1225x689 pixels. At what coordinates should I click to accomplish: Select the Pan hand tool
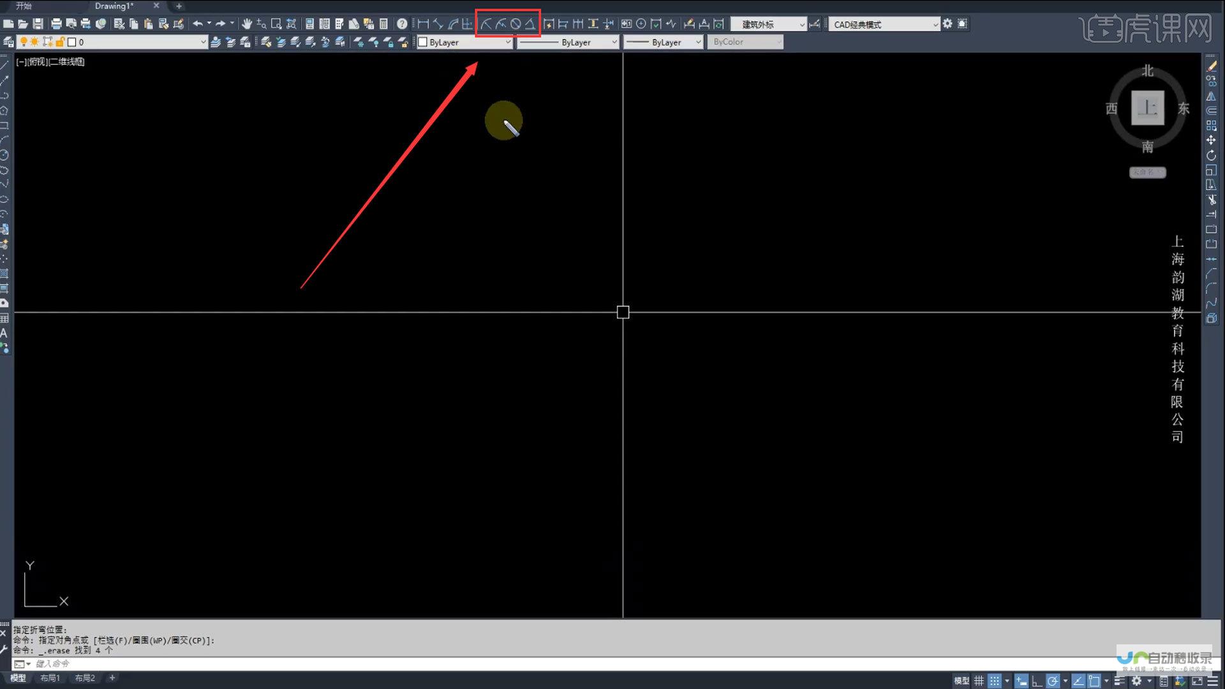(x=247, y=24)
